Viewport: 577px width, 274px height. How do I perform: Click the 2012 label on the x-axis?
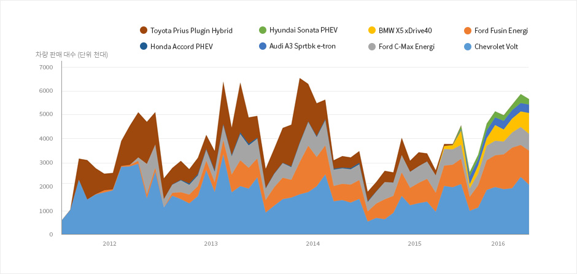(109, 245)
